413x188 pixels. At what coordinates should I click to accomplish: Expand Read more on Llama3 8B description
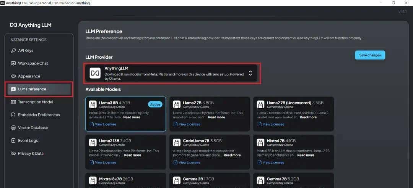point(132,117)
